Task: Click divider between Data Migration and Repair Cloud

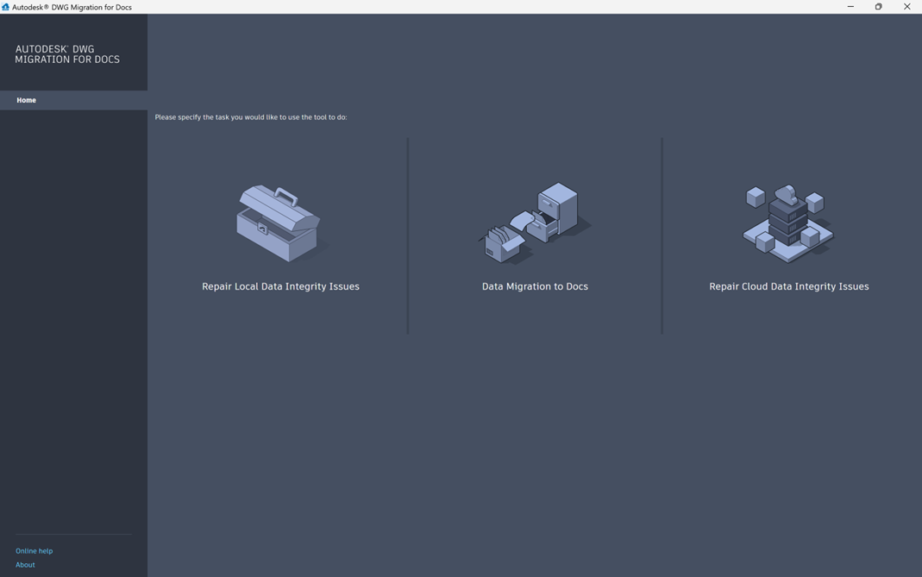Action: point(662,235)
